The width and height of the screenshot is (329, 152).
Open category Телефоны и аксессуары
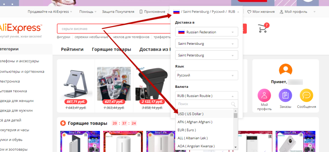[x=19, y=61]
